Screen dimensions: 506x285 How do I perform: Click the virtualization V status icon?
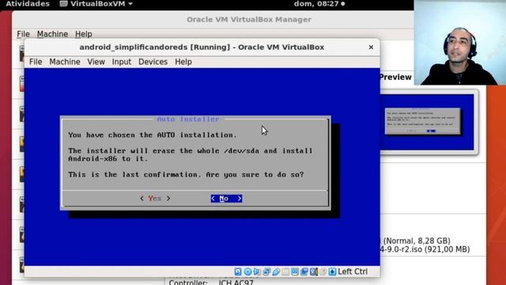pos(314,272)
